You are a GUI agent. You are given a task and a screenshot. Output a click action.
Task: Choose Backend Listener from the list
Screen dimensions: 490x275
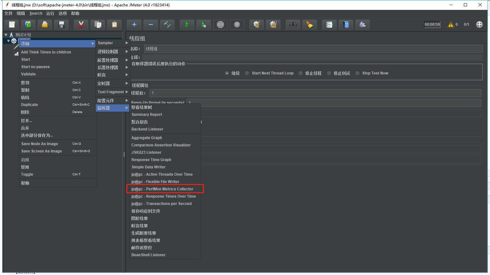(165, 129)
